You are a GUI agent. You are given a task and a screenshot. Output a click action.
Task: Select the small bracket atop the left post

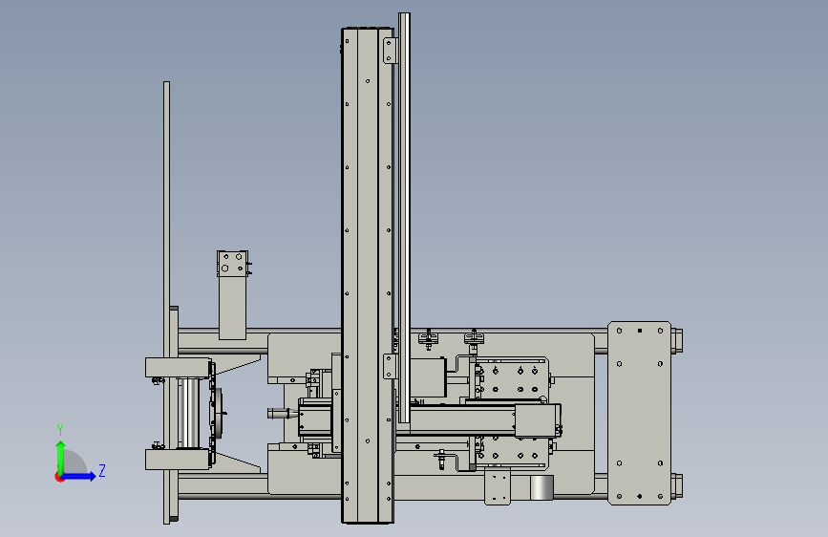(x=232, y=263)
